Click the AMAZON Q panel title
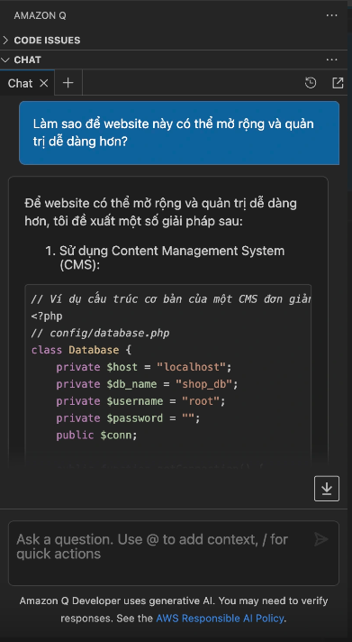Screen dimensions: 352x642 click(x=40, y=15)
